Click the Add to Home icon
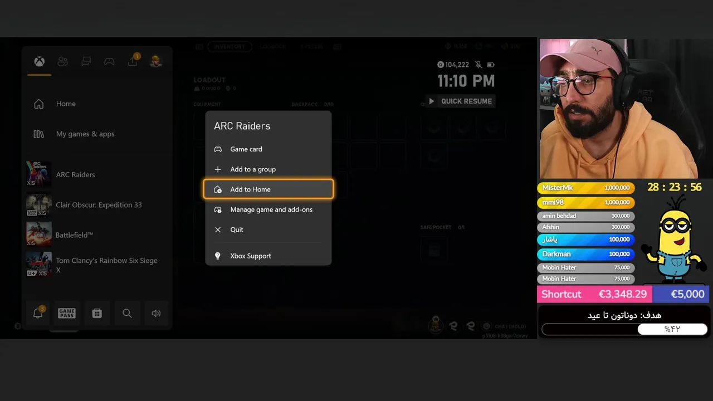Image resolution: width=713 pixels, height=401 pixels. (x=218, y=189)
